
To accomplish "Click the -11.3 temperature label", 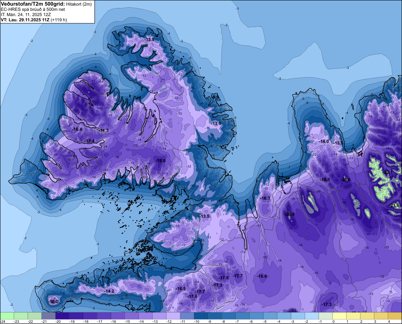I will click(x=104, y=130).
